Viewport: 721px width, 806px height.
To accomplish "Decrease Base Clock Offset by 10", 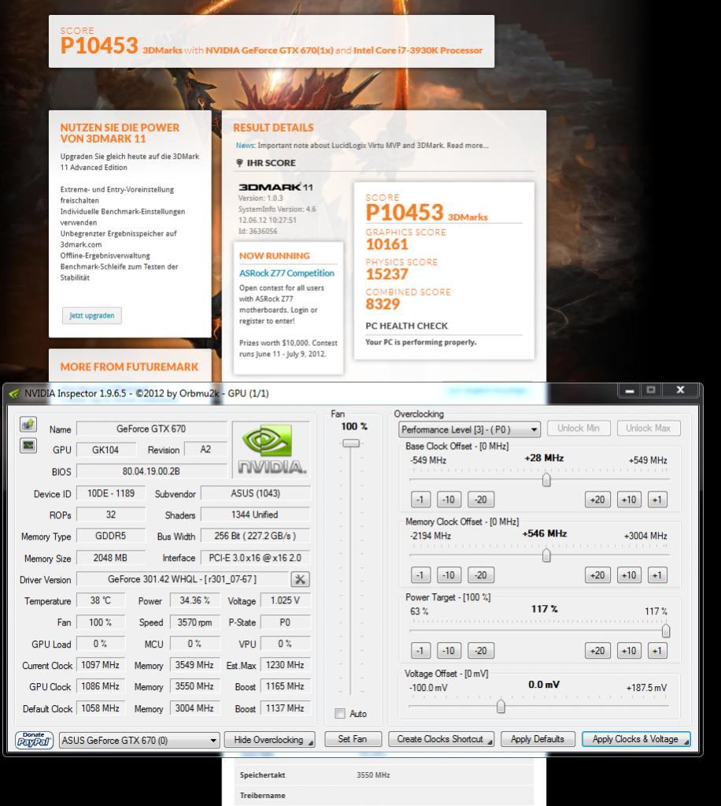I will click(x=449, y=500).
